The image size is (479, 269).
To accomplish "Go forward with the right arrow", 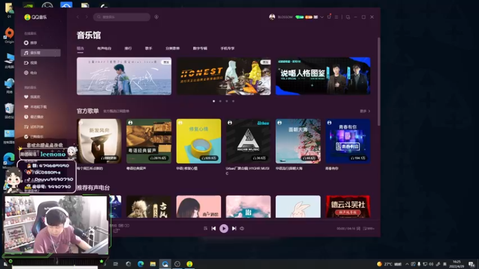I will pos(86,17).
